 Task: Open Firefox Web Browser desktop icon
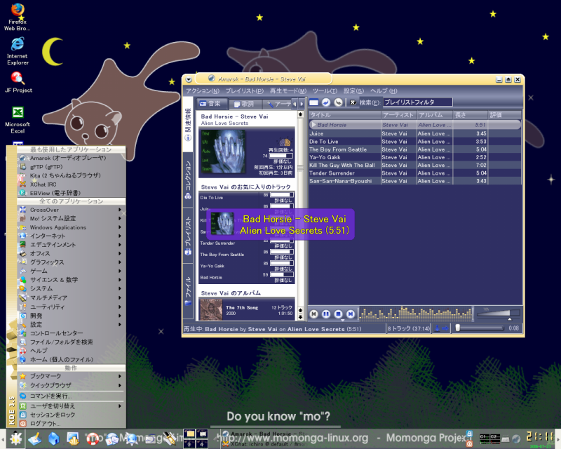tap(17, 17)
